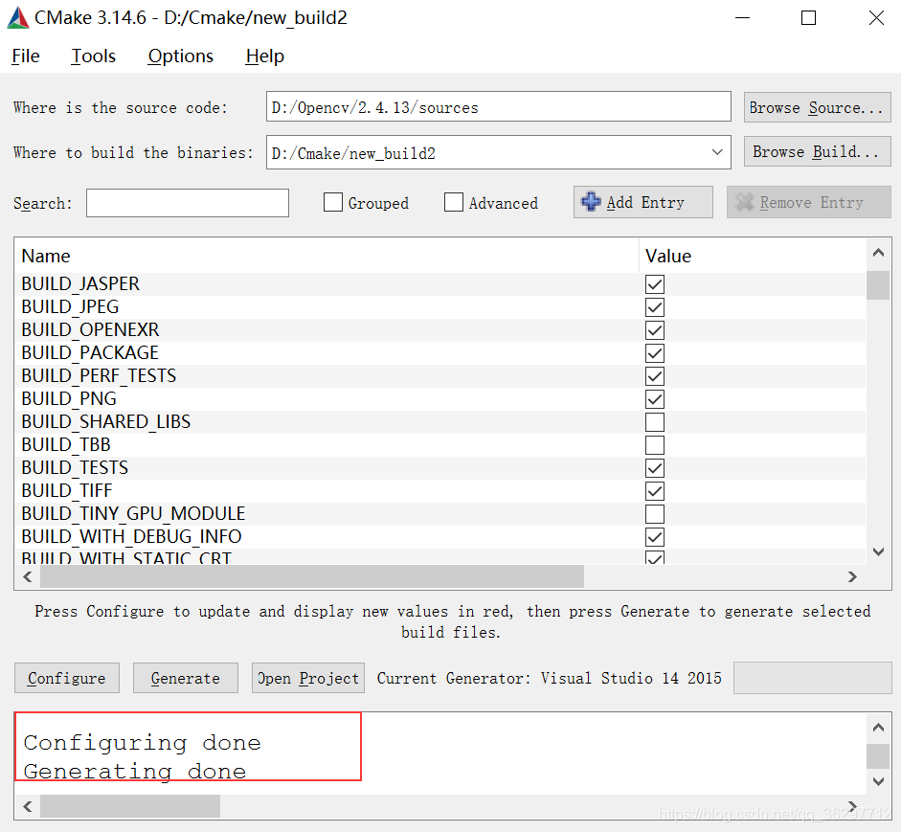901x832 pixels.
Task: Click the Generate button
Action: pyautogui.click(x=186, y=678)
